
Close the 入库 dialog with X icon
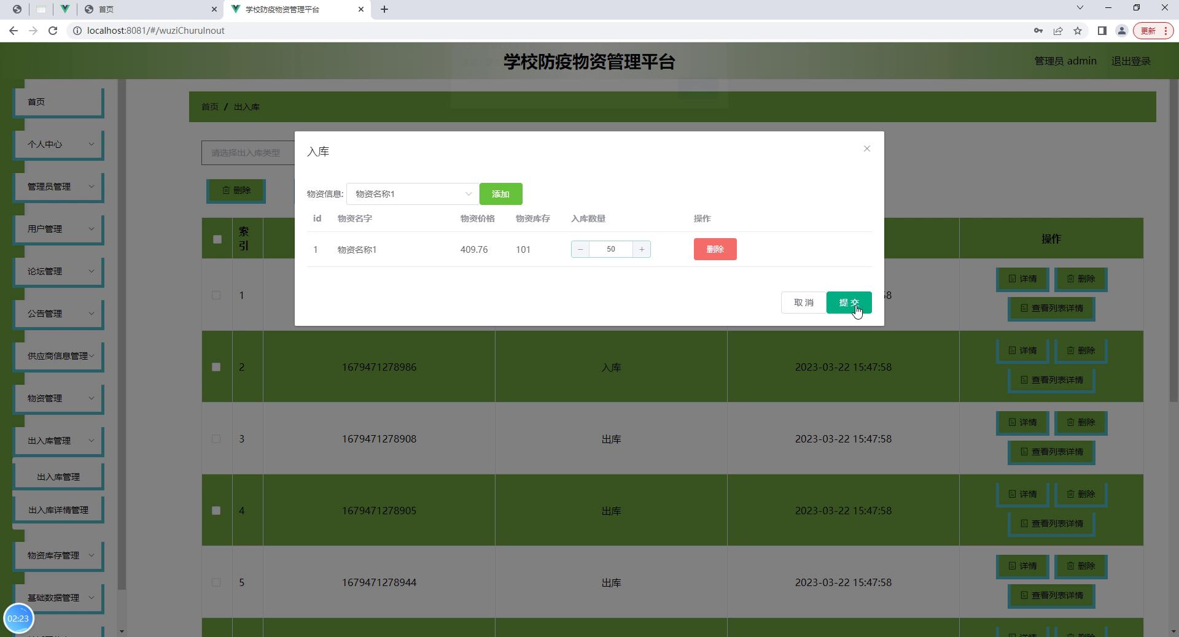click(x=866, y=149)
